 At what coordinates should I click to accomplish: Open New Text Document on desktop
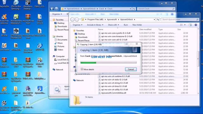28,48
